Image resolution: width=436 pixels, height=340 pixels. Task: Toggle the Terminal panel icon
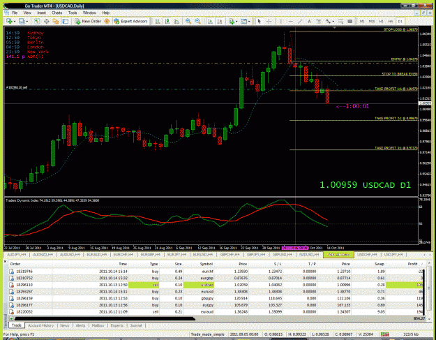click(x=66, y=21)
